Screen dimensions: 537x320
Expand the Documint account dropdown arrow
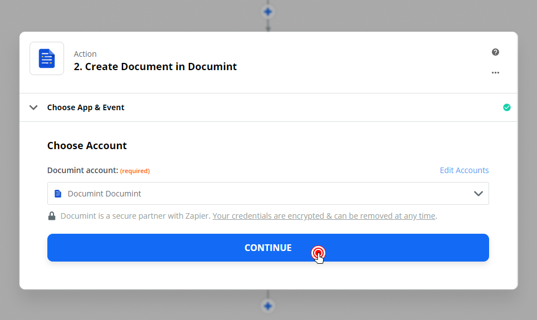(478, 194)
